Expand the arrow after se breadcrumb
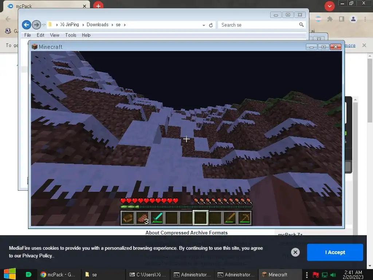Viewport: 373px width, 280px height. tap(125, 25)
